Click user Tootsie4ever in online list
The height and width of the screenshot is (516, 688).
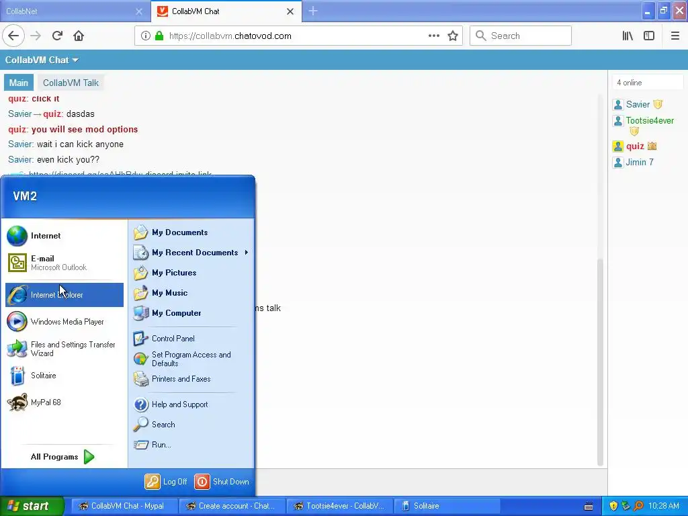tap(650, 121)
